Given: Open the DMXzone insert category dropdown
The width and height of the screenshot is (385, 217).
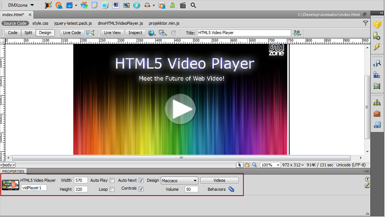Looking at the screenshot, I should tap(21, 5).
